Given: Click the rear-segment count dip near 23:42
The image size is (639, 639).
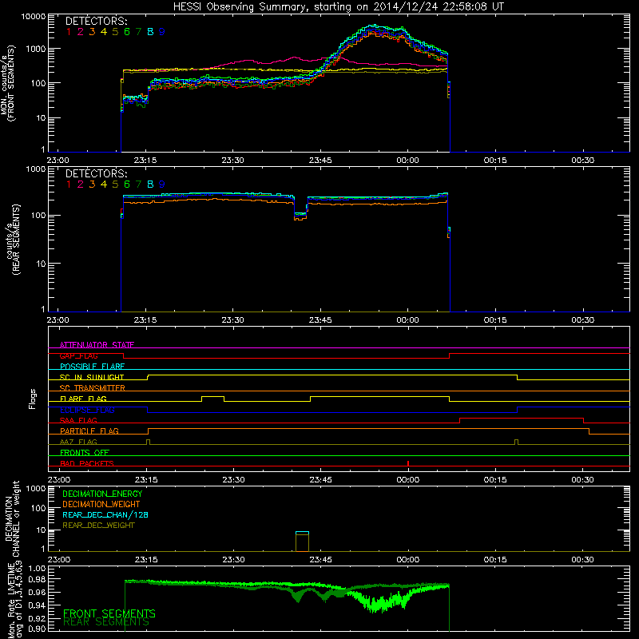Looking at the screenshot, I should [x=300, y=214].
